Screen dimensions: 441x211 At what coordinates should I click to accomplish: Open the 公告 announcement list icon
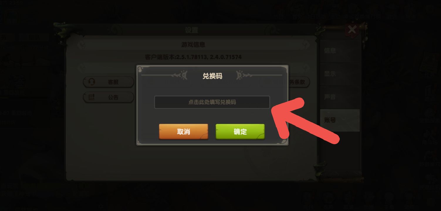(x=92, y=97)
